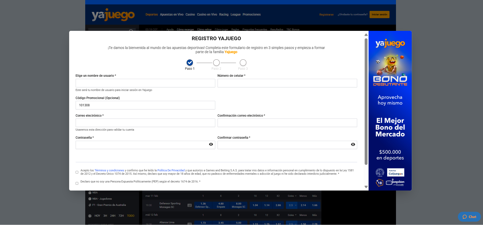Expand the Goles dropdown in mar 11 feb header
The image size is (483, 225).
[292, 196]
